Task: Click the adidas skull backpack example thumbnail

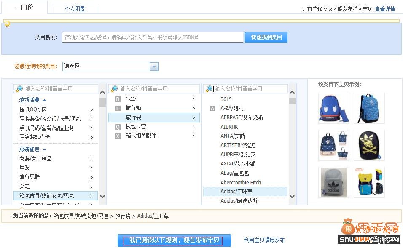Action: [369, 145]
